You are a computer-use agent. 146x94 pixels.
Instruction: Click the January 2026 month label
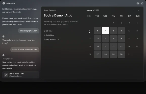pos(92,10)
